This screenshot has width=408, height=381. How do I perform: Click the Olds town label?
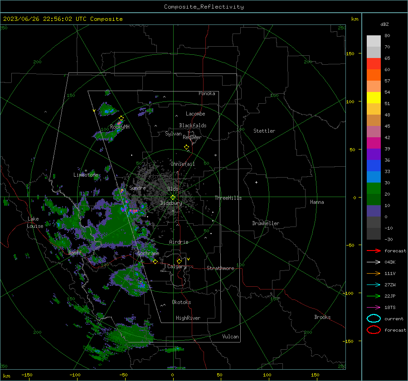click(x=173, y=189)
